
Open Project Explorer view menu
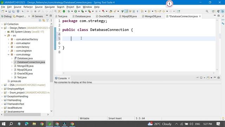coord(51,20)
